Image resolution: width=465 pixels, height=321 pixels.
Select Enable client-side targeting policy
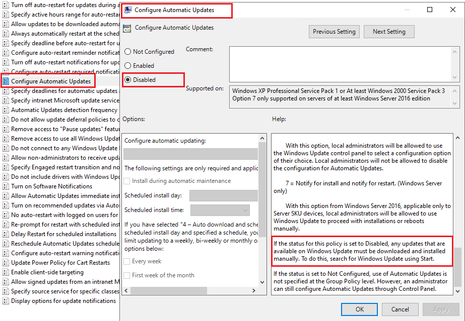point(47,272)
